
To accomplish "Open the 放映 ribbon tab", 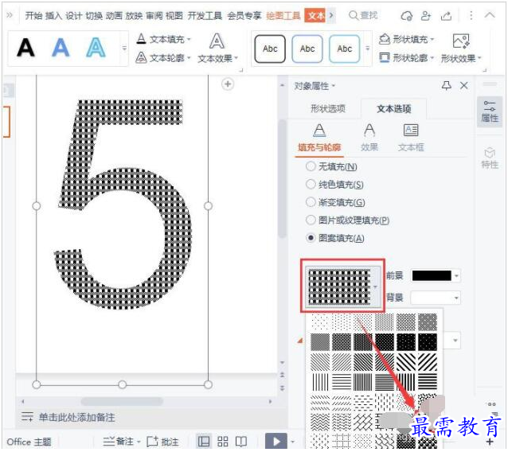I will (134, 16).
